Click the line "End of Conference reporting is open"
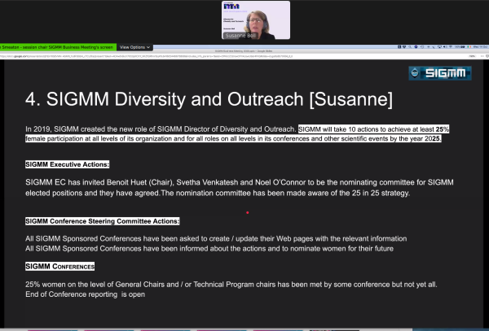Viewport: 489px width, 331px height. coord(85,294)
